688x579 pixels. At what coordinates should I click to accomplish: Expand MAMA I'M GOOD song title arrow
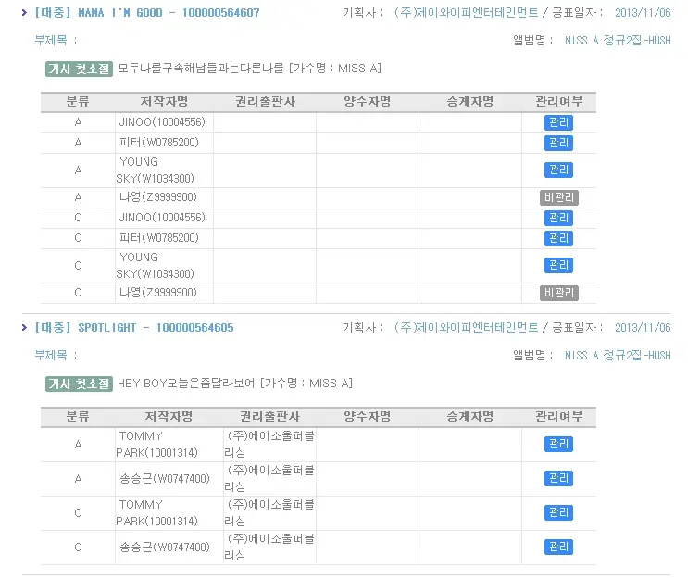[x=25, y=13]
